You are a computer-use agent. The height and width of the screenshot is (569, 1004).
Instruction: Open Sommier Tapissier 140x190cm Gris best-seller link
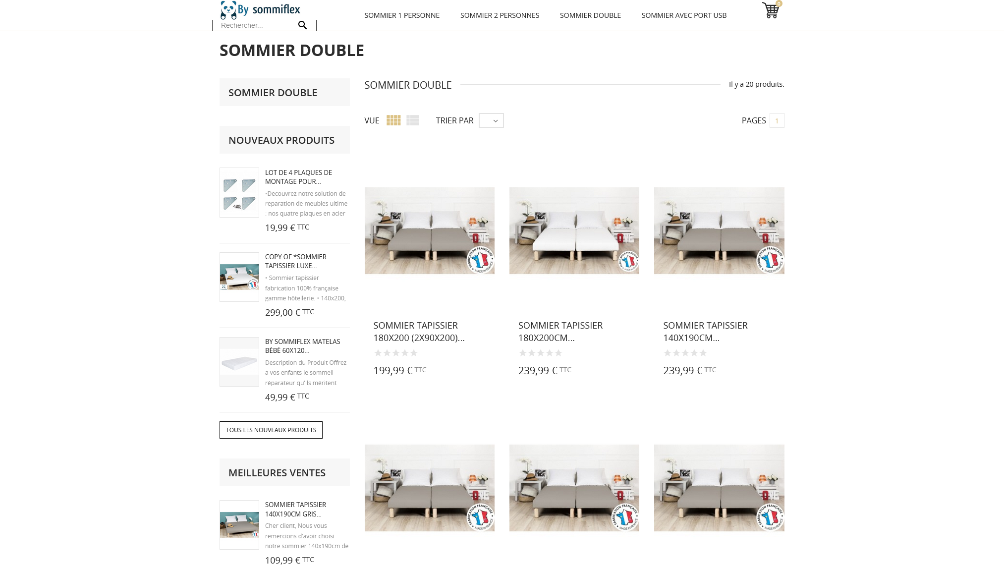295,509
